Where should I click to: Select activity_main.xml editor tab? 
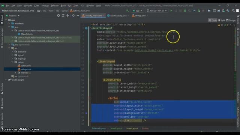93,16
